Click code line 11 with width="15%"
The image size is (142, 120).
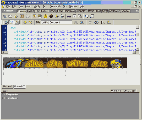click(75, 32)
